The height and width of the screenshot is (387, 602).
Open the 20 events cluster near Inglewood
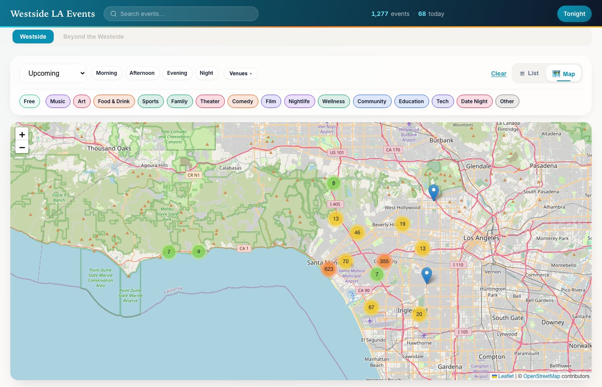(419, 314)
